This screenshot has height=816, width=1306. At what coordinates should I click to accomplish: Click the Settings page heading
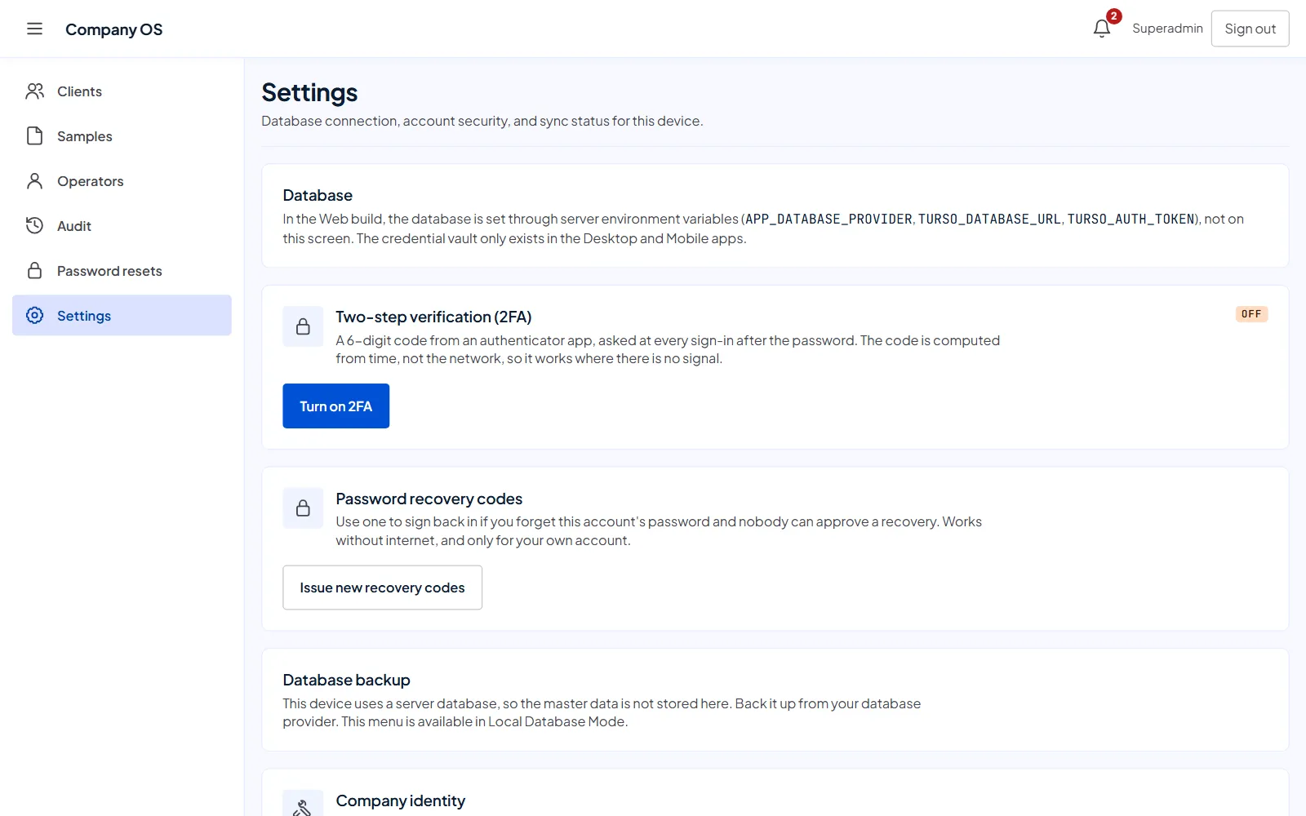click(309, 93)
